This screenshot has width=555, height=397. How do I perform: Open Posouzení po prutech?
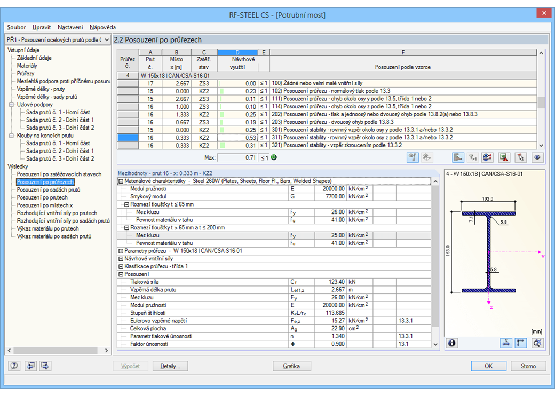42,198
